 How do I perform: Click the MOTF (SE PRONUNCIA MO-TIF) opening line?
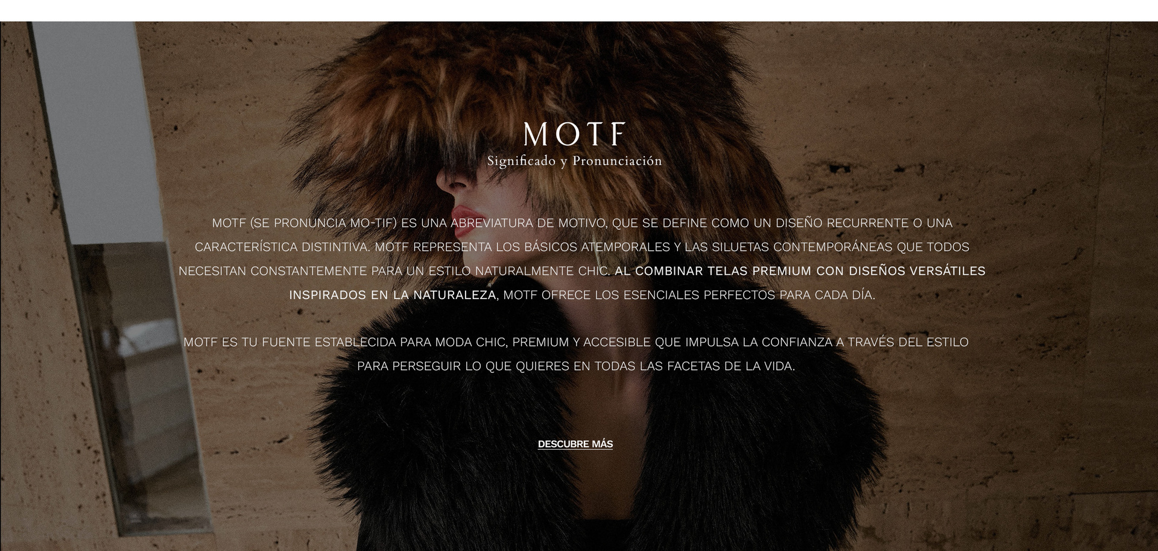coord(582,223)
